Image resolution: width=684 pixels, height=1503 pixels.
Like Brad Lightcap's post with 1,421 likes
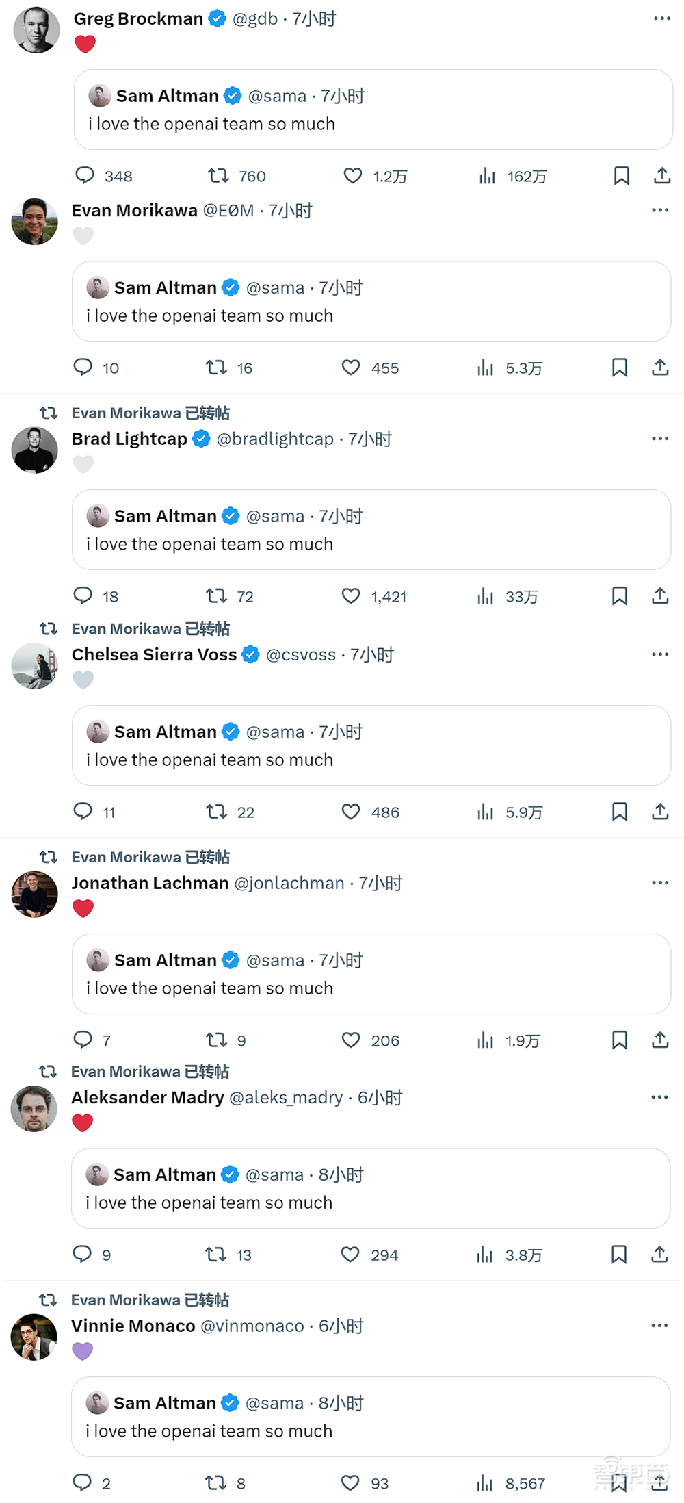[x=351, y=596]
